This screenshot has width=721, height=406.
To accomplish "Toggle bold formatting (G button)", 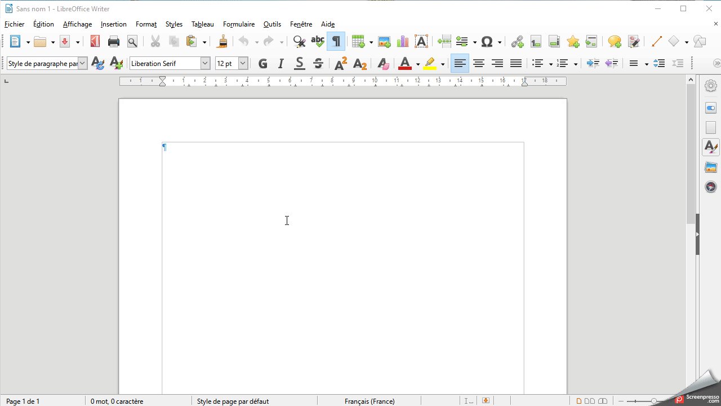I will pyautogui.click(x=262, y=64).
